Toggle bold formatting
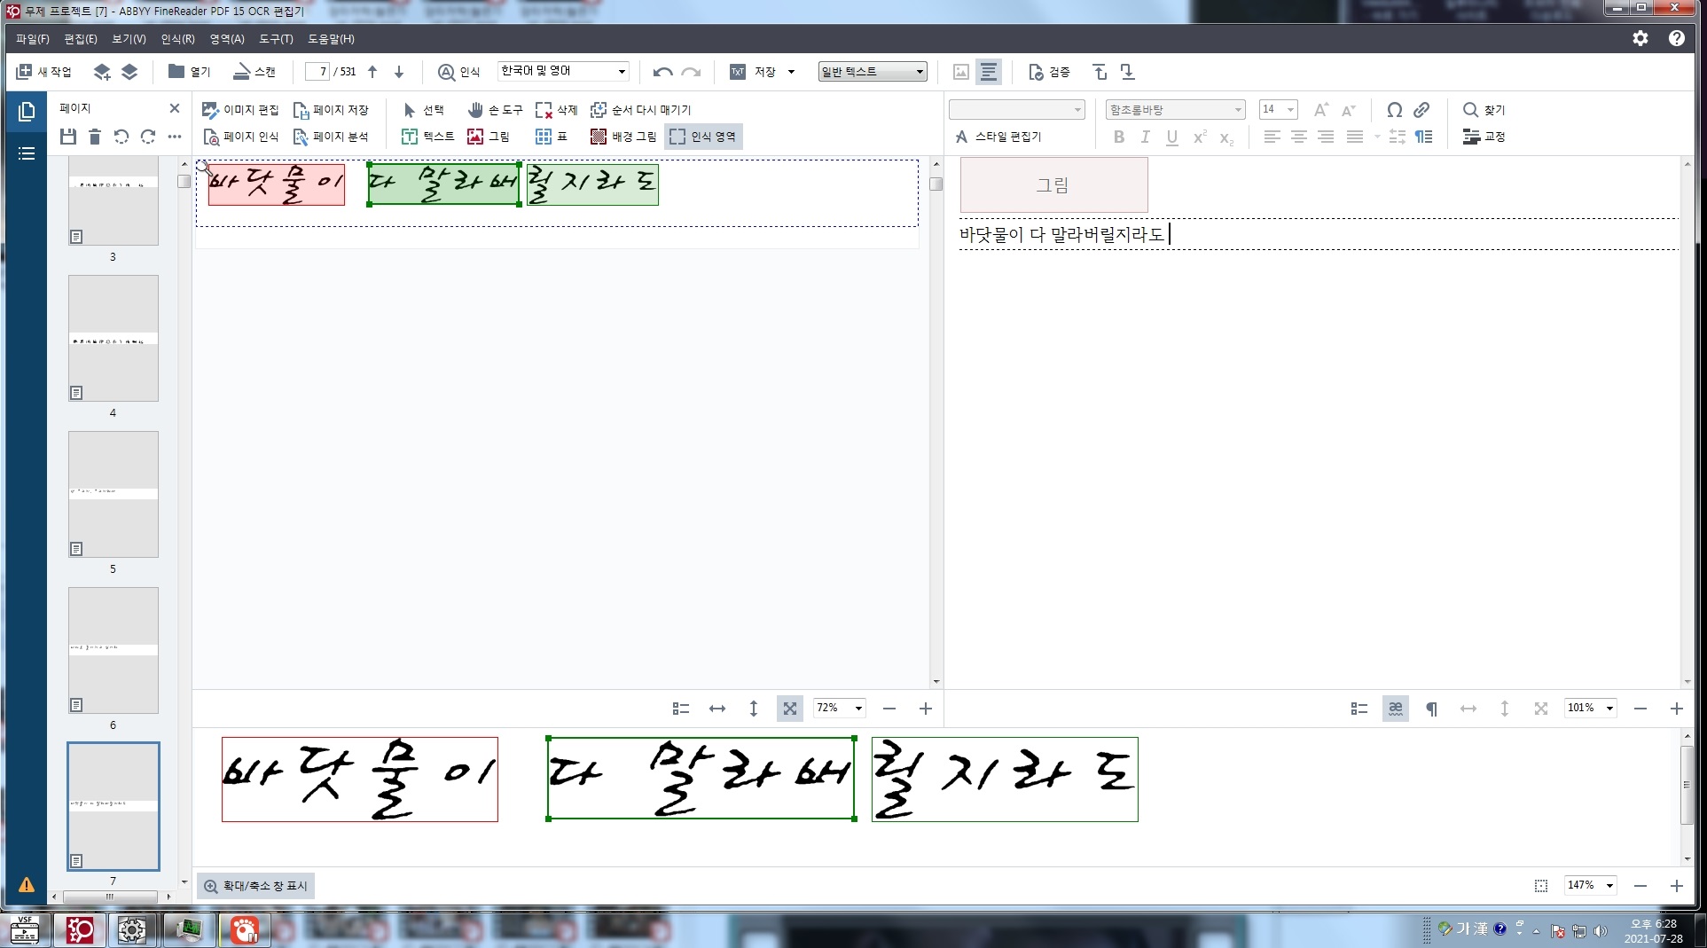The image size is (1707, 948). pos(1119,137)
